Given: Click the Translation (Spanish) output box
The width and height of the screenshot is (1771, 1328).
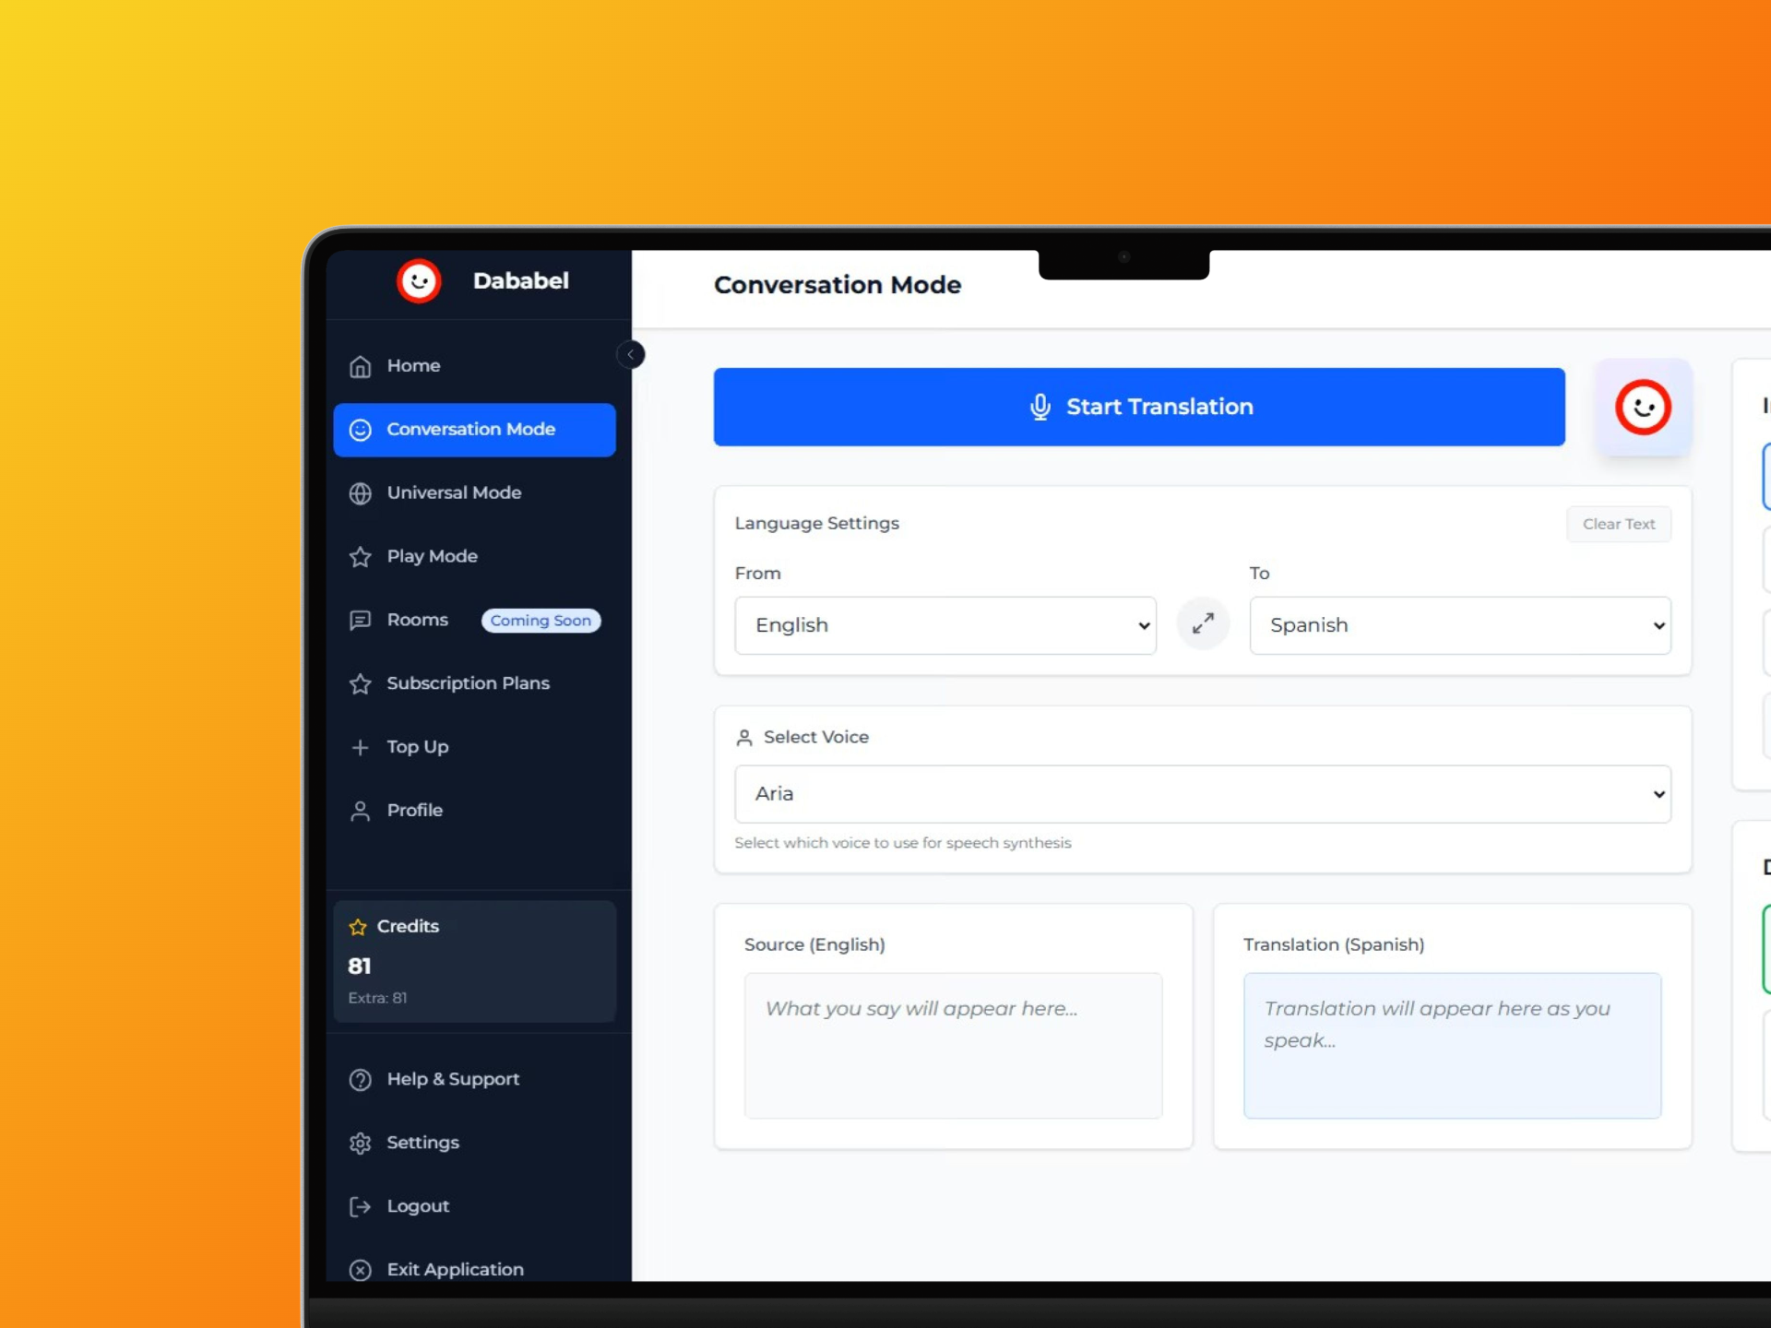Looking at the screenshot, I should (1452, 1046).
